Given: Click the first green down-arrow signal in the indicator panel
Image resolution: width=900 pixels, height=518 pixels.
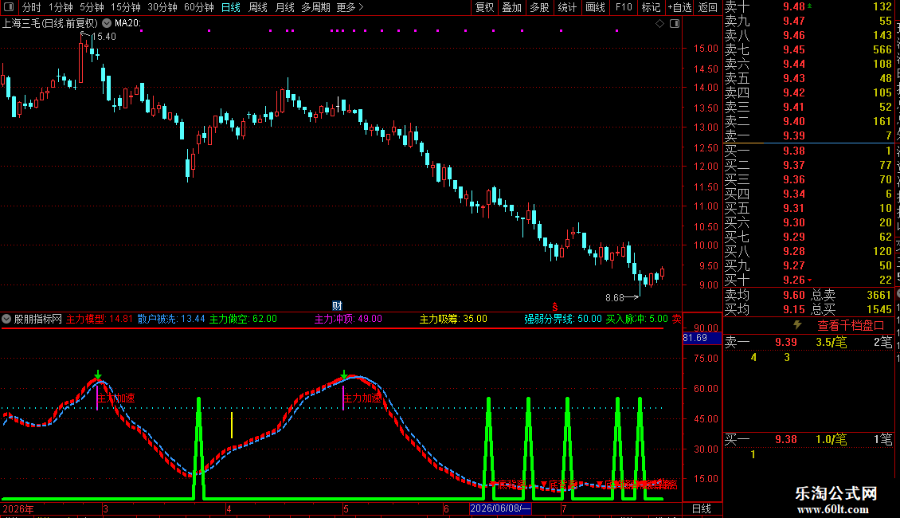Looking at the screenshot, I should point(98,375).
